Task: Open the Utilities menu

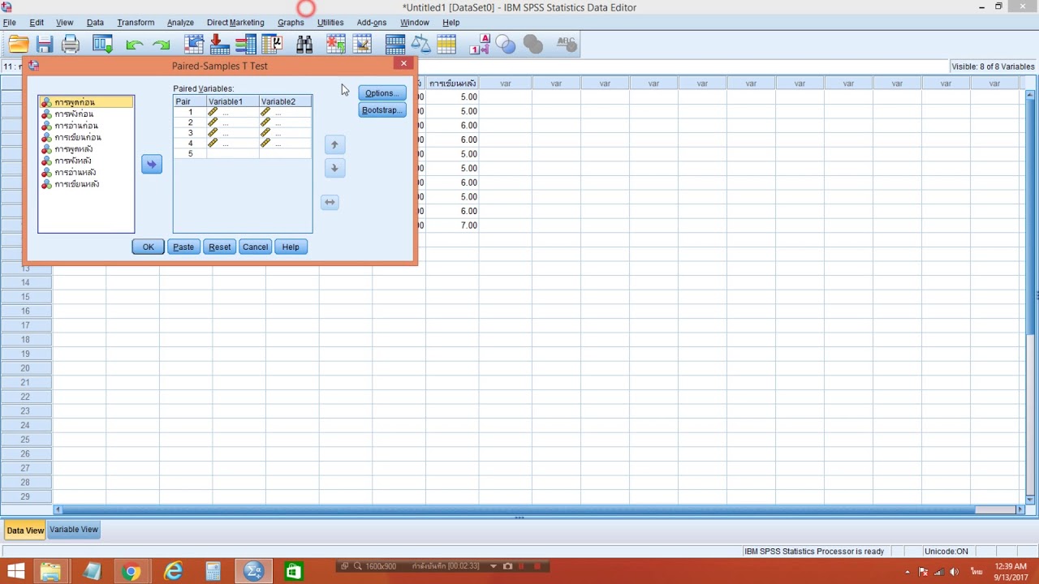Action: click(330, 23)
